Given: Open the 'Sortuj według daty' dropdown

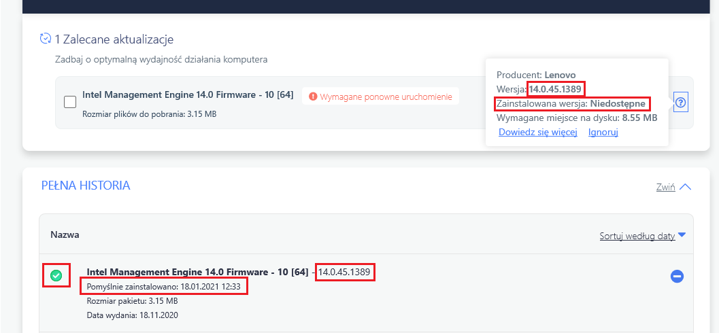Looking at the screenshot, I should pyautogui.click(x=642, y=236).
